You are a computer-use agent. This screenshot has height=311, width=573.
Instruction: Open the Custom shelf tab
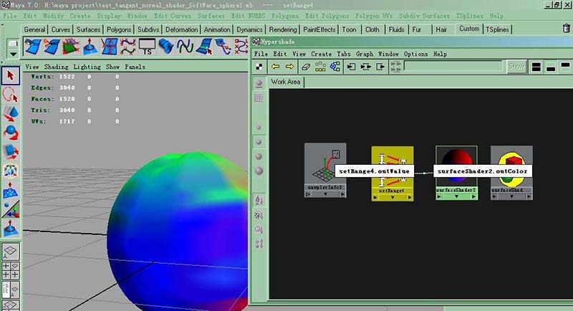469,29
